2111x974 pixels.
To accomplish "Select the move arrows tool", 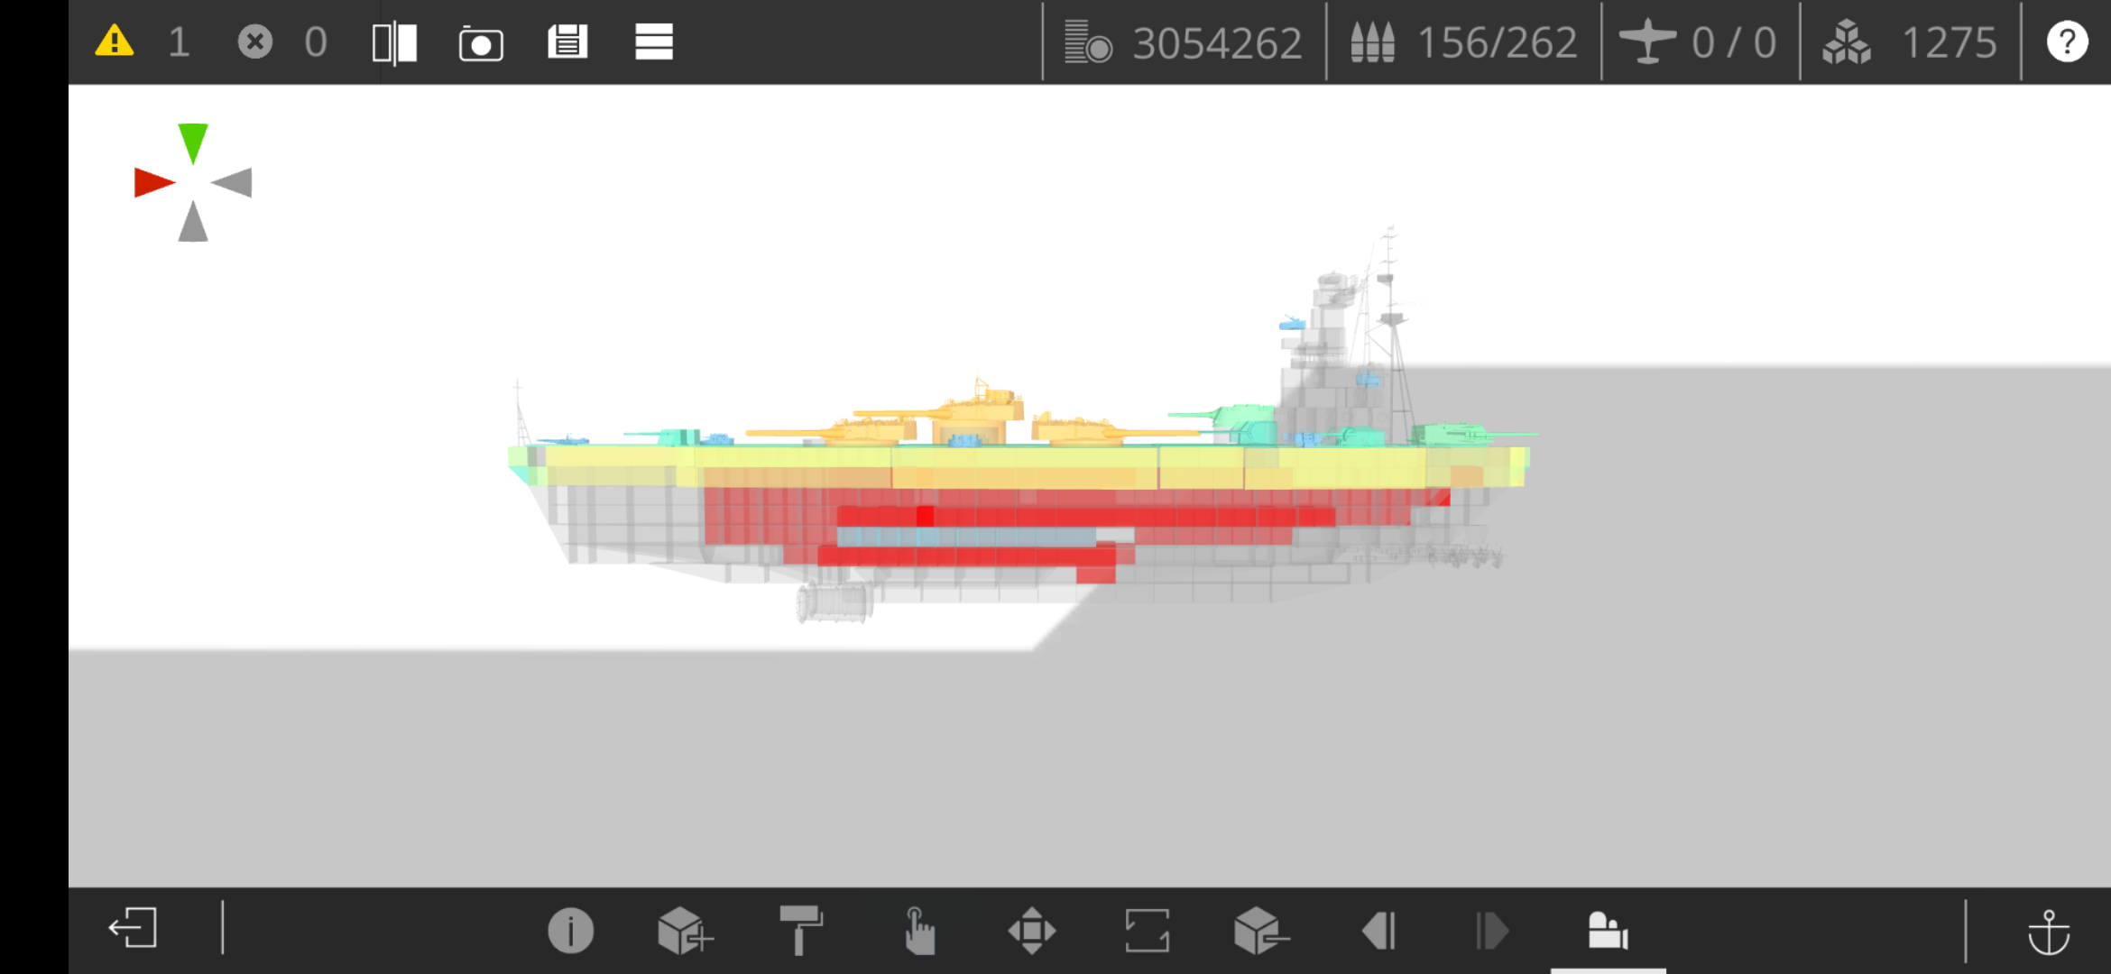I will pos(1032,930).
